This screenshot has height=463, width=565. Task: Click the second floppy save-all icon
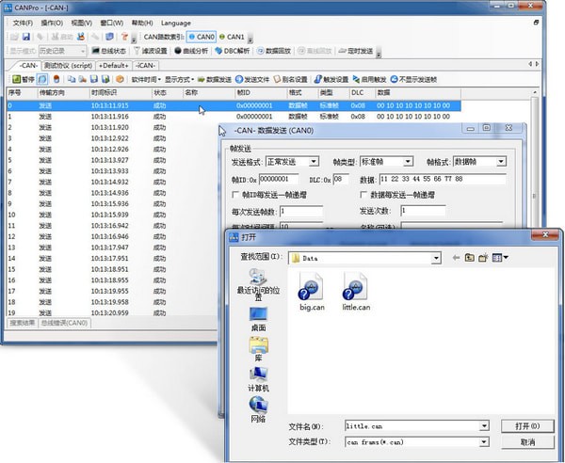pyautogui.click(x=105, y=79)
